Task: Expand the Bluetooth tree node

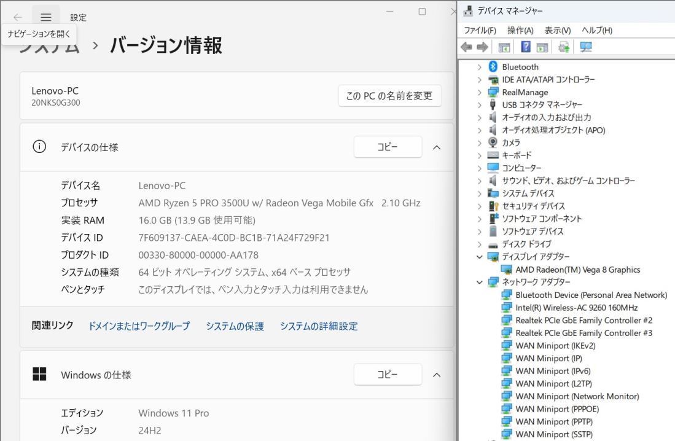Action: point(479,67)
